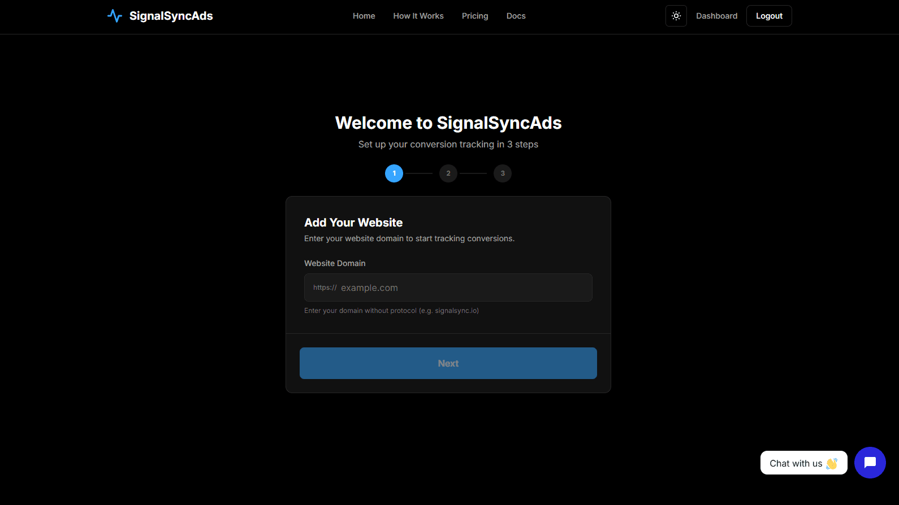Select step 2 circle indicator
Image resolution: width=899 pixels, height=505 pixels.
click(448, 173)
